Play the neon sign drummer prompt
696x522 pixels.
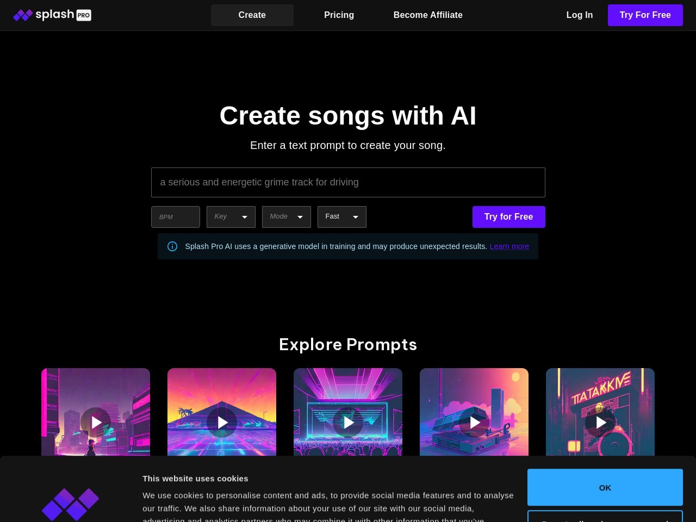(600, 422)
